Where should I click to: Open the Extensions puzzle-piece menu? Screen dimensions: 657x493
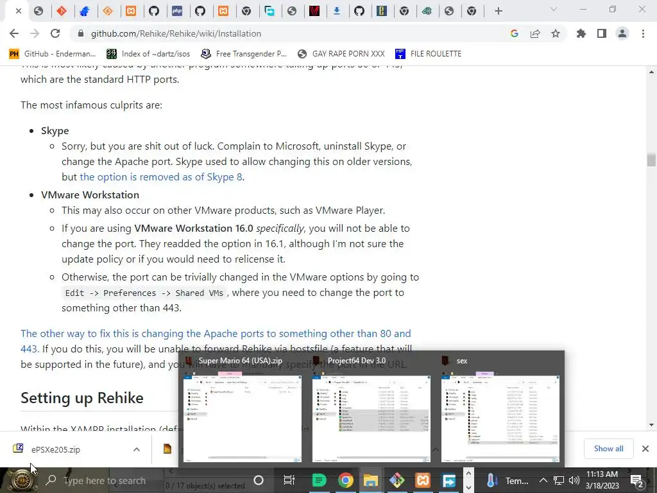[581, 33]
